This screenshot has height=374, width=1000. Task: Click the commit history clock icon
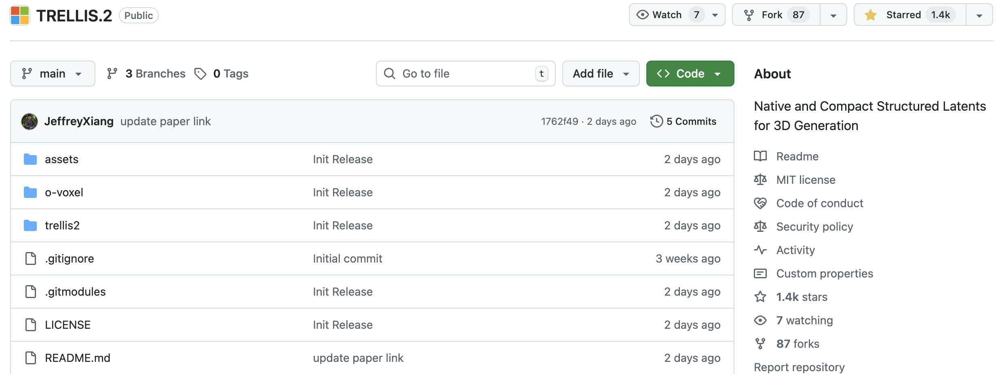(x=656, y=121)
